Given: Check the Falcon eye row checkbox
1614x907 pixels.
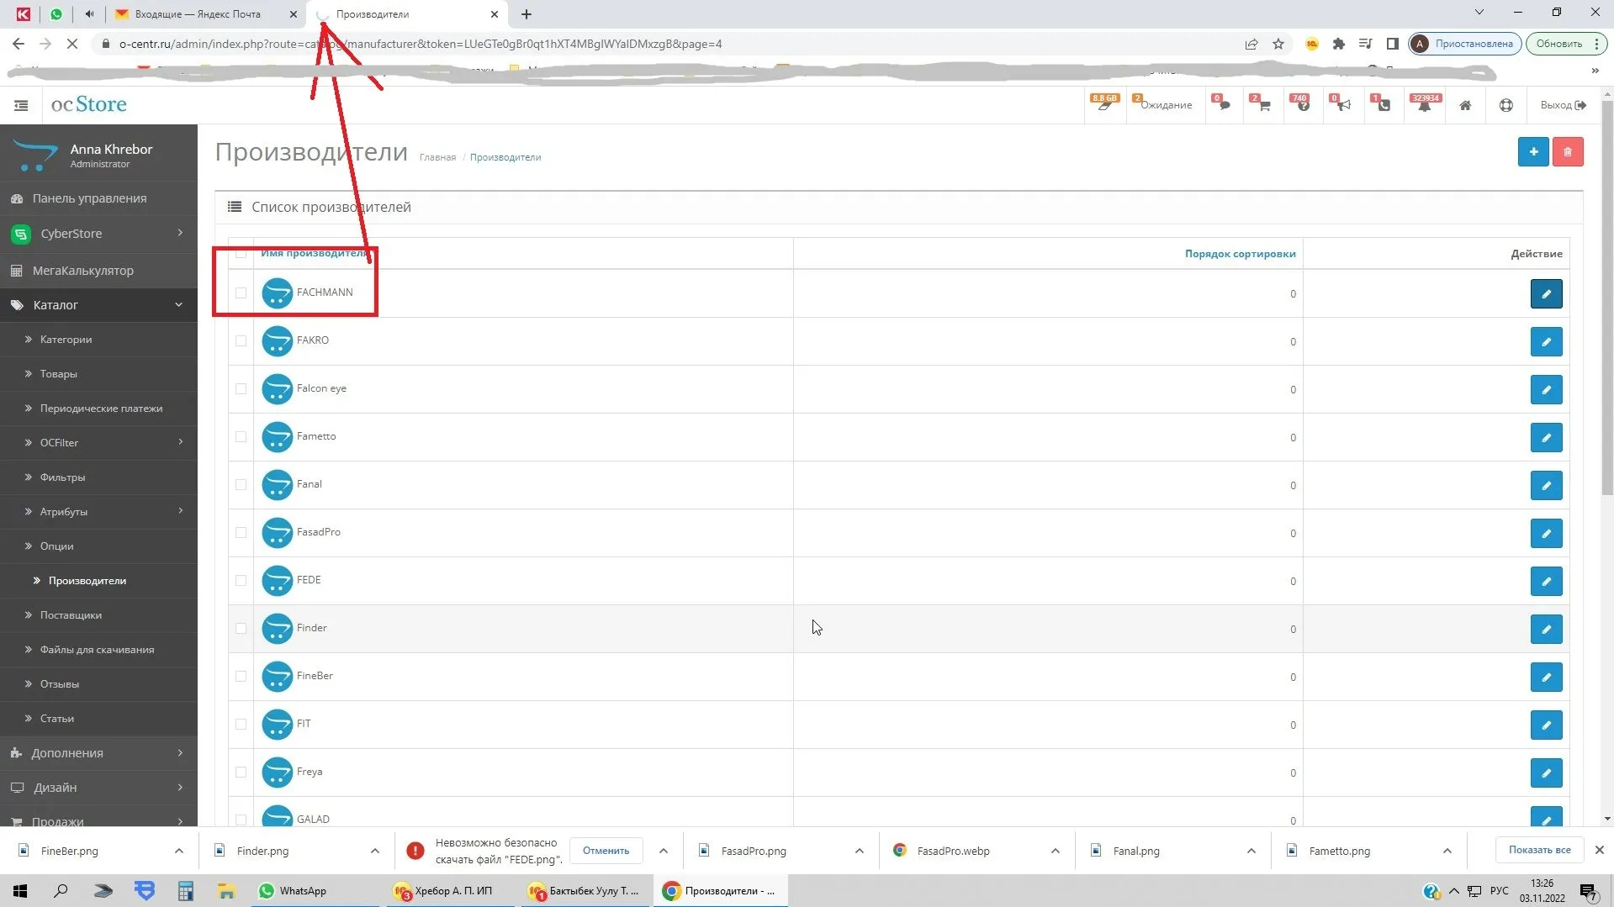Looking at the screenshot, I should pos(241,388).
